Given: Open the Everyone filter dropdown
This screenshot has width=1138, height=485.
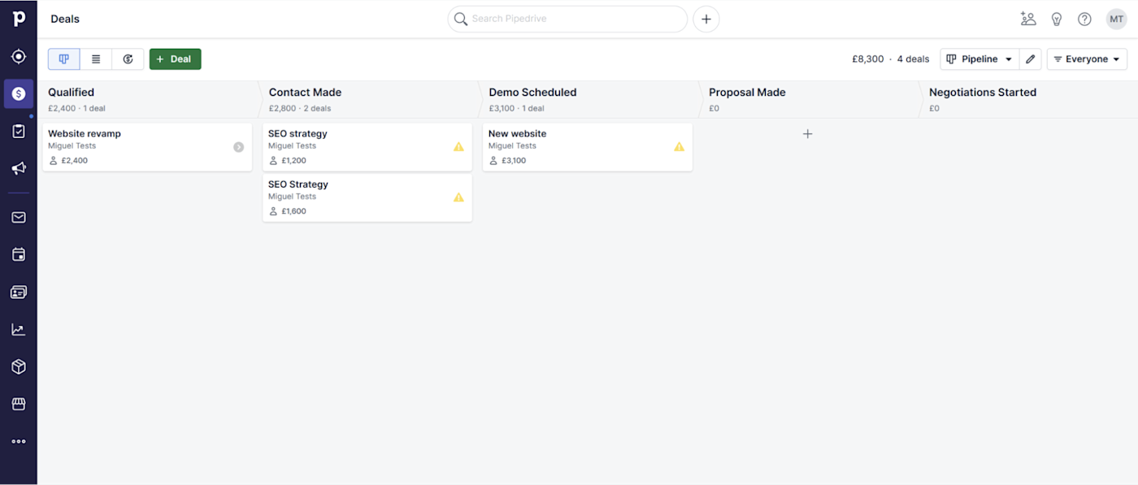Looking at the screenshot, I should [1087, 59].
